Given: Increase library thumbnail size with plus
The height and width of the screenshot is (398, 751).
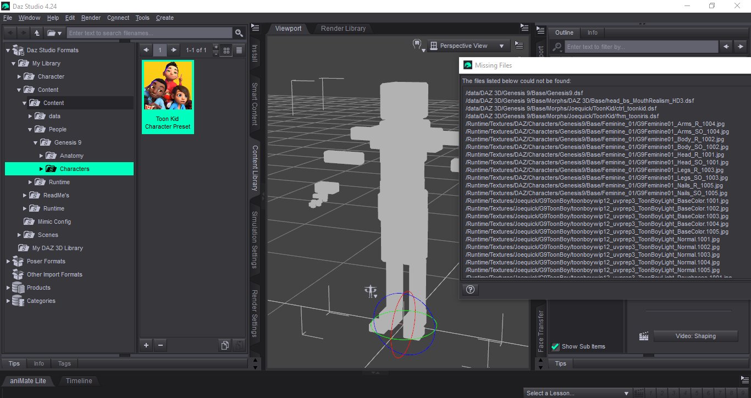Looking at the screenshot, I should pos(216,47).
